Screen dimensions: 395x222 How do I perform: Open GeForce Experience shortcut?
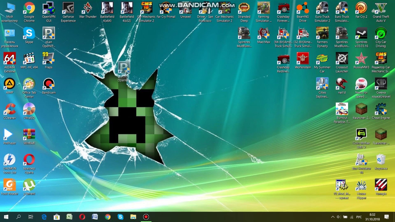[x=68, y=12]
